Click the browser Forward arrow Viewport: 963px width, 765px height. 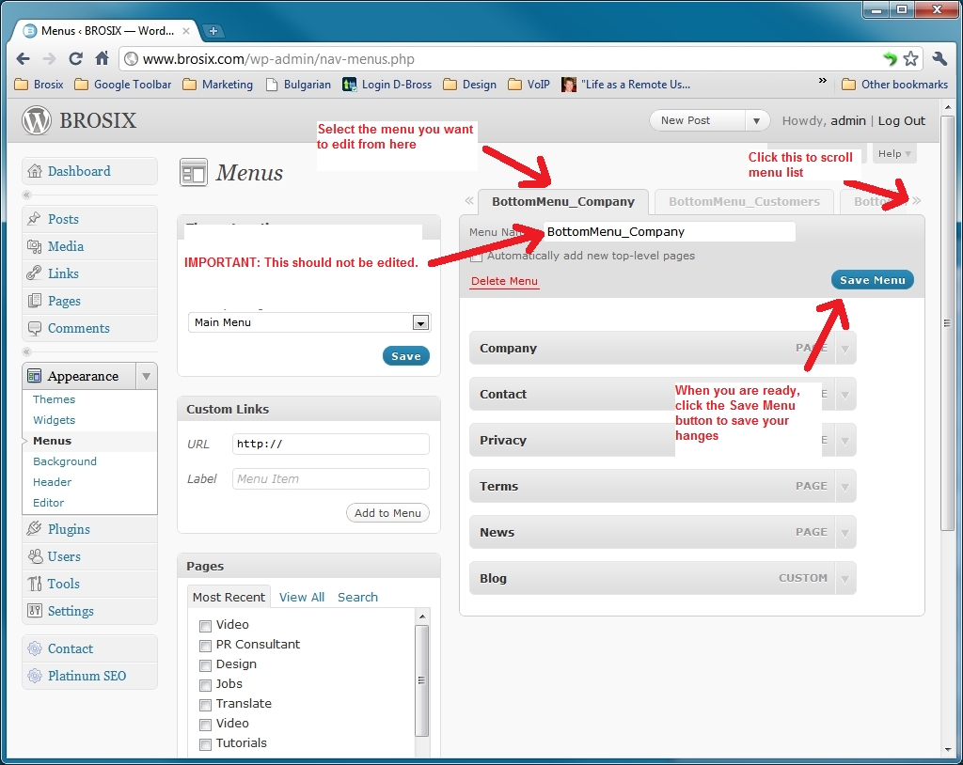49,59
